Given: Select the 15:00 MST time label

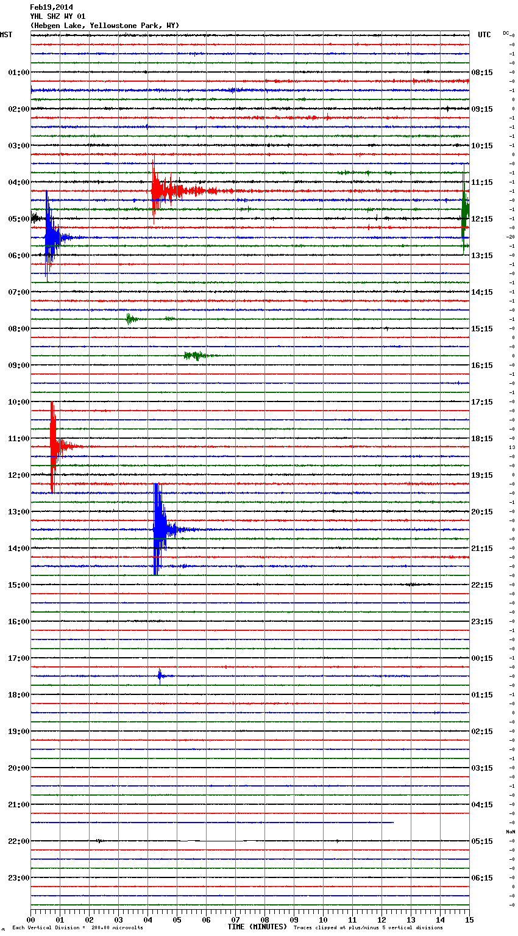Looking at the screenshot, I should coord(18,585).
